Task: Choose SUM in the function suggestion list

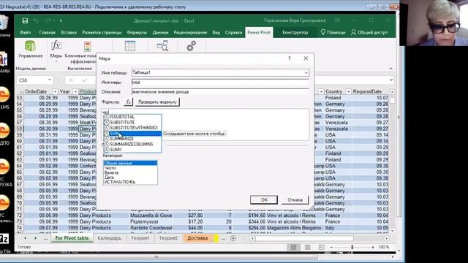Action: [132, 134]
